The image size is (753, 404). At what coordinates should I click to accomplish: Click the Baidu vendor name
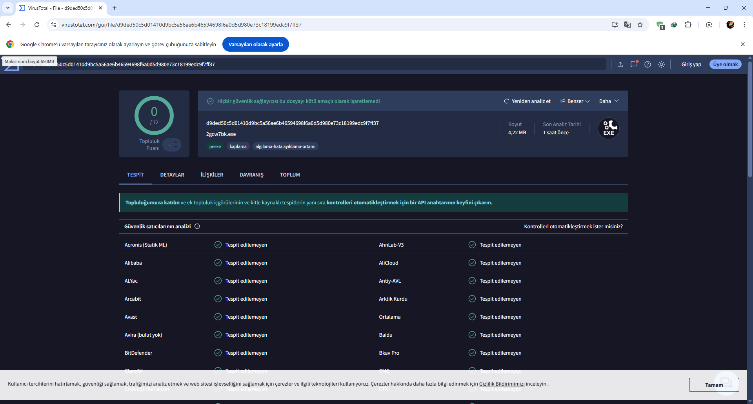point(386,335)
